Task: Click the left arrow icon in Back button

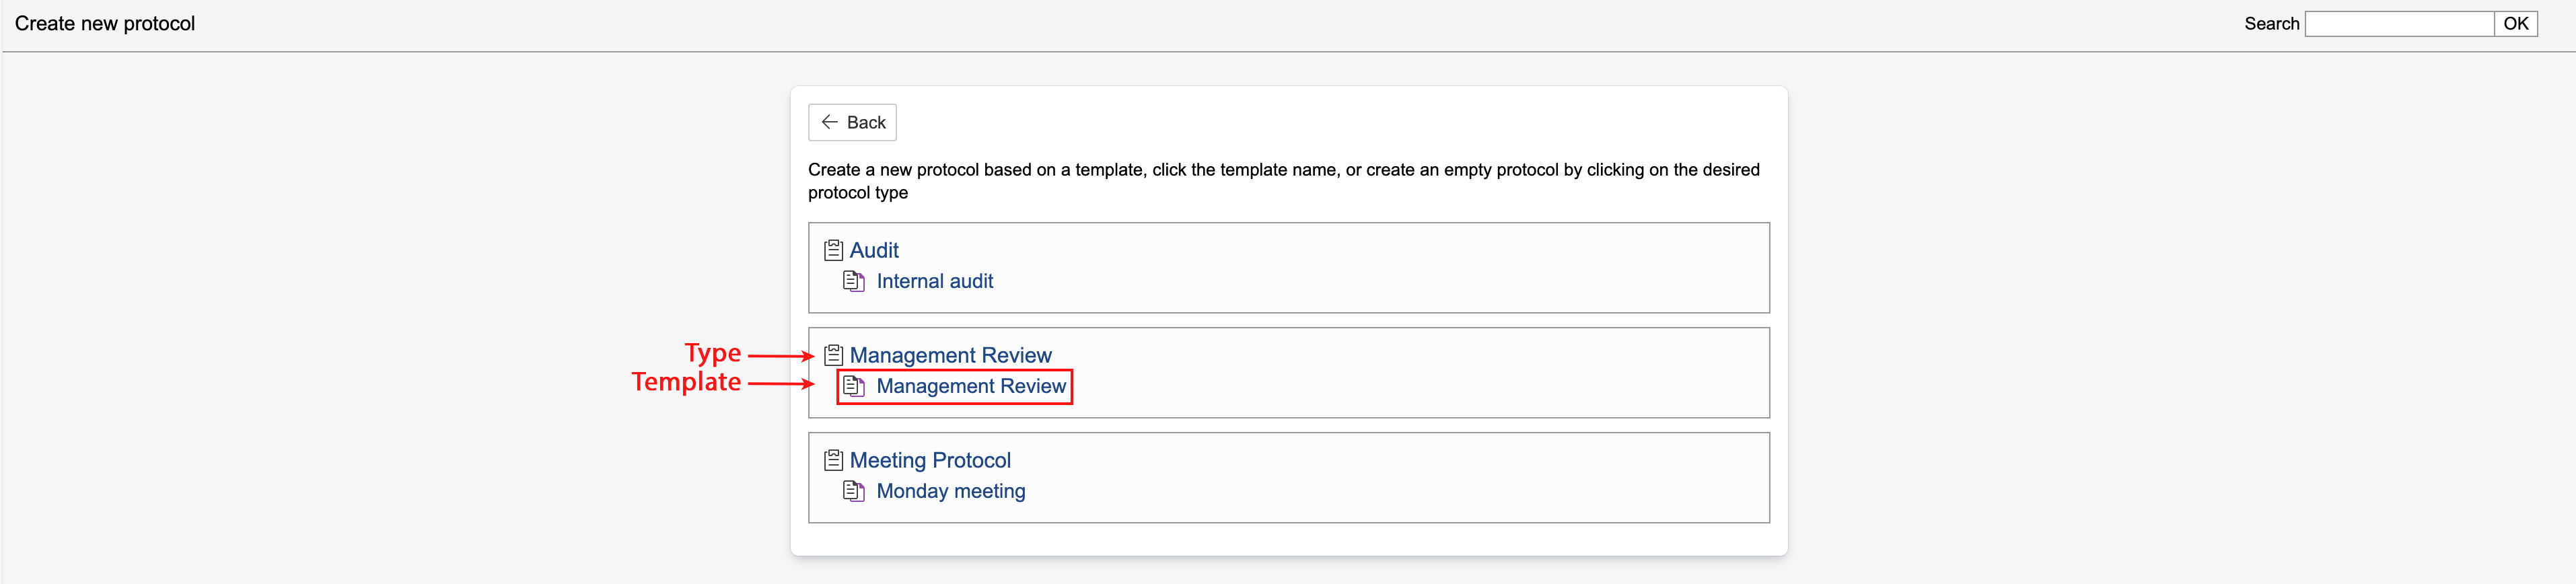Action: [829, 122]
